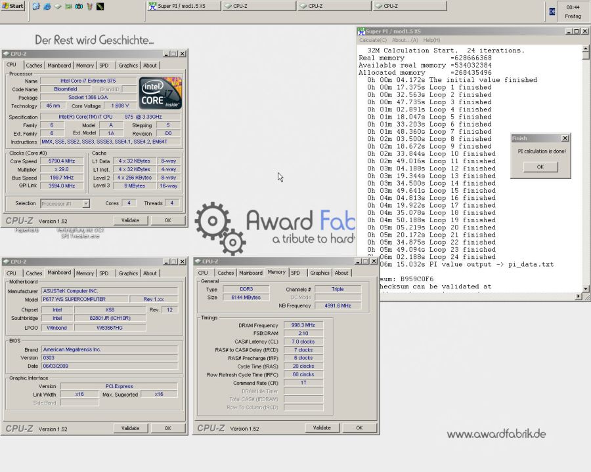Launch the camera icon in quick launch
591x472 pixels.
click(x=79, y=7)
